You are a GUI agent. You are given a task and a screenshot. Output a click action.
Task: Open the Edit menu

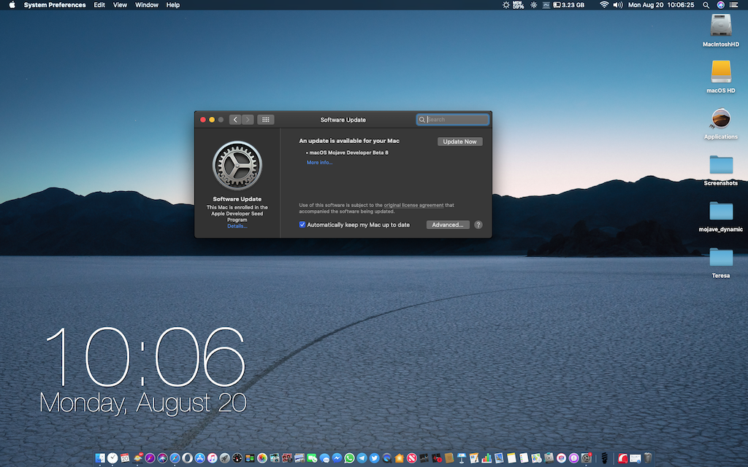99,5
